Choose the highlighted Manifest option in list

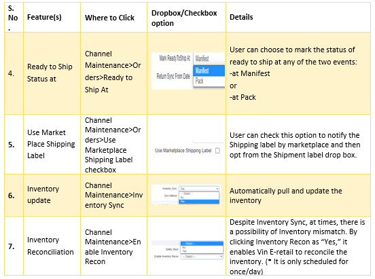(x=209, y=71)
